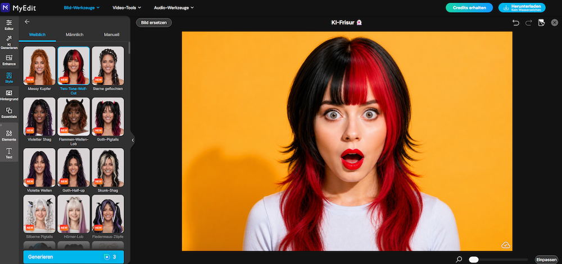This screenshot has width=562, height=264.
Task: Redo the last action
Action: pos(528,23)
